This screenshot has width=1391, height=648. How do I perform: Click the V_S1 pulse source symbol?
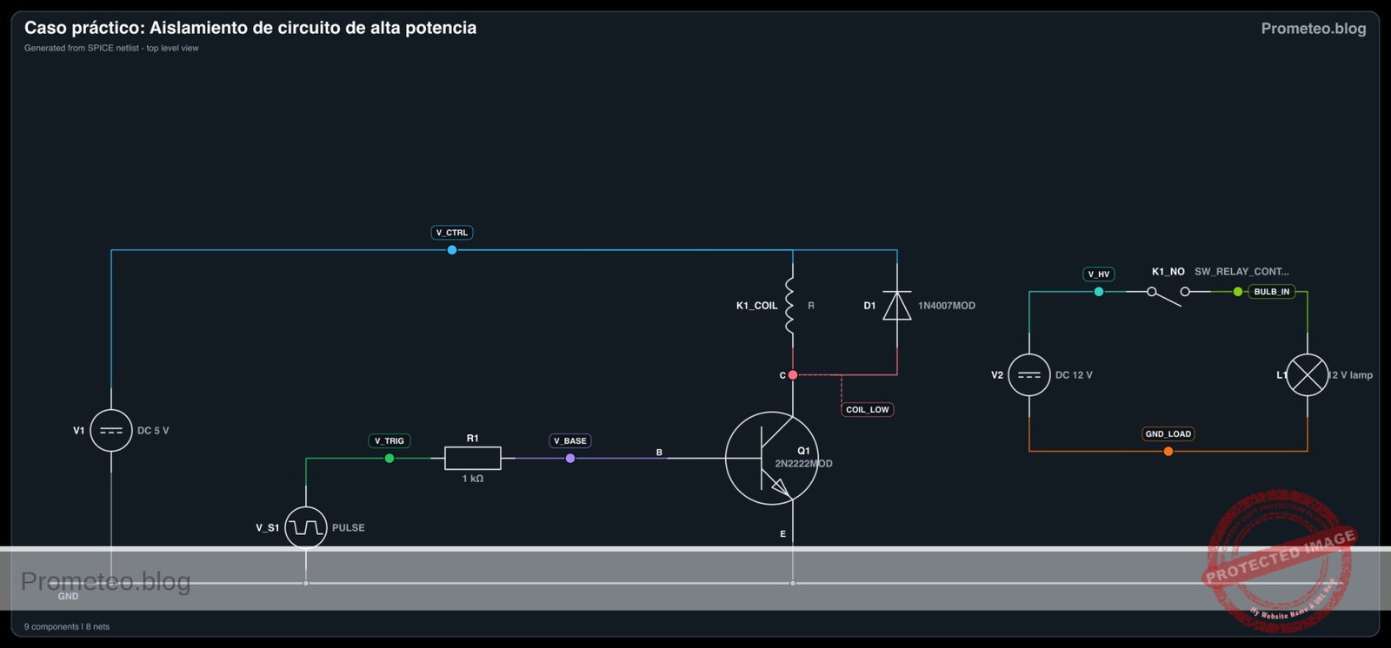(x=306, y=527)
